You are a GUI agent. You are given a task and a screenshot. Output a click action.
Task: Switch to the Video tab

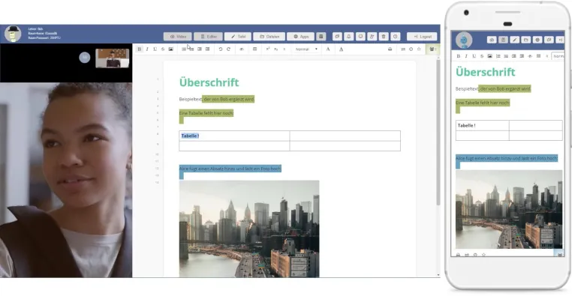point(178,37)
